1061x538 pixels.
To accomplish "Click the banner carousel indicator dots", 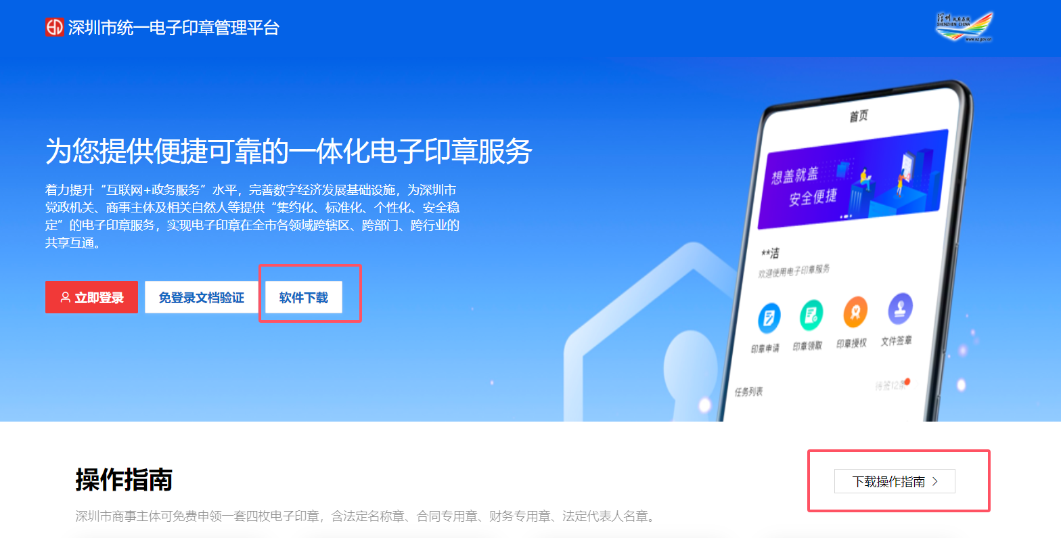I will pyautogui.click(x=845, y=217).
